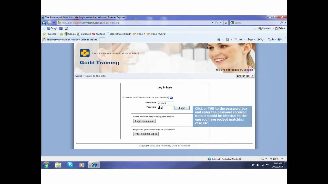This screenshot has width=328, height=184.
Task: Click the Snagit toolbar button
Action: 52,28
